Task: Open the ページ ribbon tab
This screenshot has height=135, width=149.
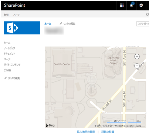Action: [x=16, y=15]
